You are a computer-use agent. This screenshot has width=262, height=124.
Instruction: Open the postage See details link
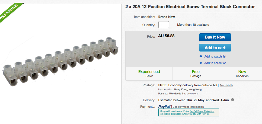[x=226, y=85]
